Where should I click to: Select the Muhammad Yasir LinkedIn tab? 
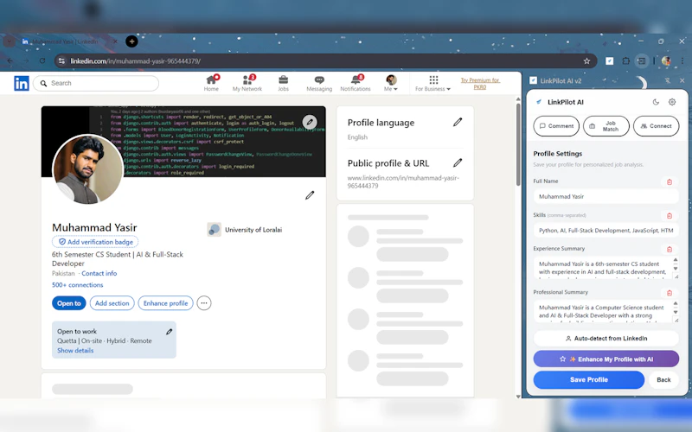pyautogui.click(x=70, y=41)
